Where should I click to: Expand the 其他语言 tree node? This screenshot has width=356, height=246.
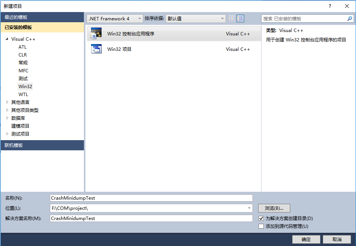(x=7, y=102)
